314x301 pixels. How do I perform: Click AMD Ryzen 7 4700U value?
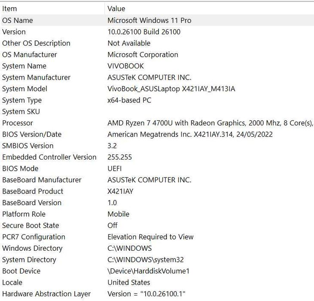click(210, 123)
